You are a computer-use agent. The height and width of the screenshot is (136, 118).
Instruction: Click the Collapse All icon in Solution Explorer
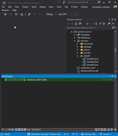[x=100, y=24]
